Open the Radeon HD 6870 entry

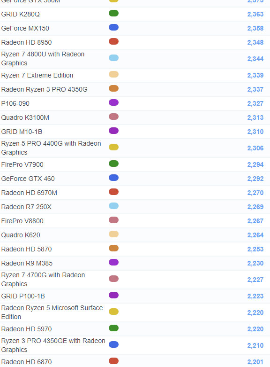pyautogui.click(x=26, y=362)
